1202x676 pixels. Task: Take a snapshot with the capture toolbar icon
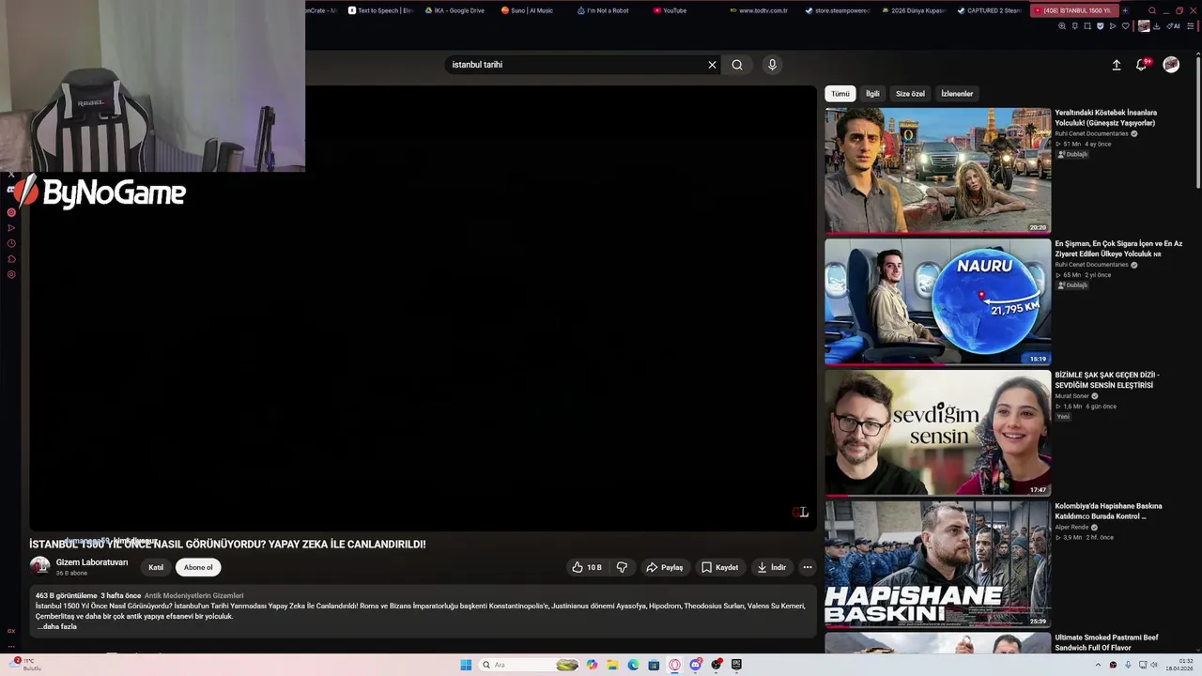1087,26
